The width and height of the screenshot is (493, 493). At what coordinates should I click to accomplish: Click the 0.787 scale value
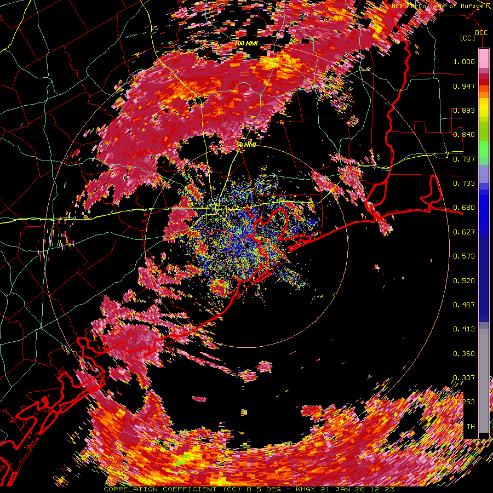(464, 159)
